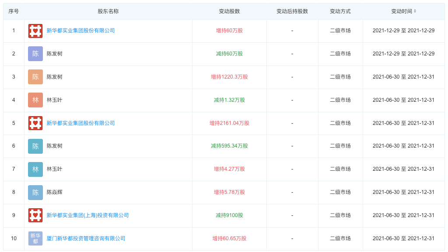Click the 陈 avatar icon in row 6

(x=35, y=146)
